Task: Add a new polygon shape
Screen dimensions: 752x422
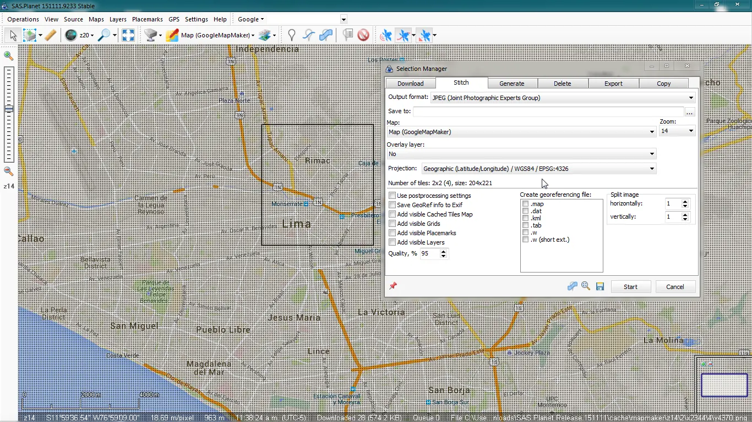Action: (326, 35)
